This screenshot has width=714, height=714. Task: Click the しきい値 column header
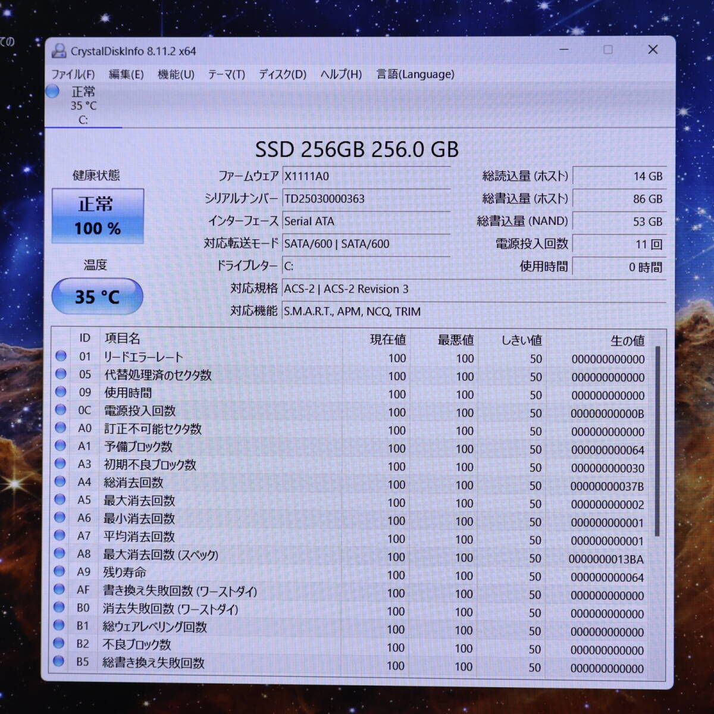[521, 340]
